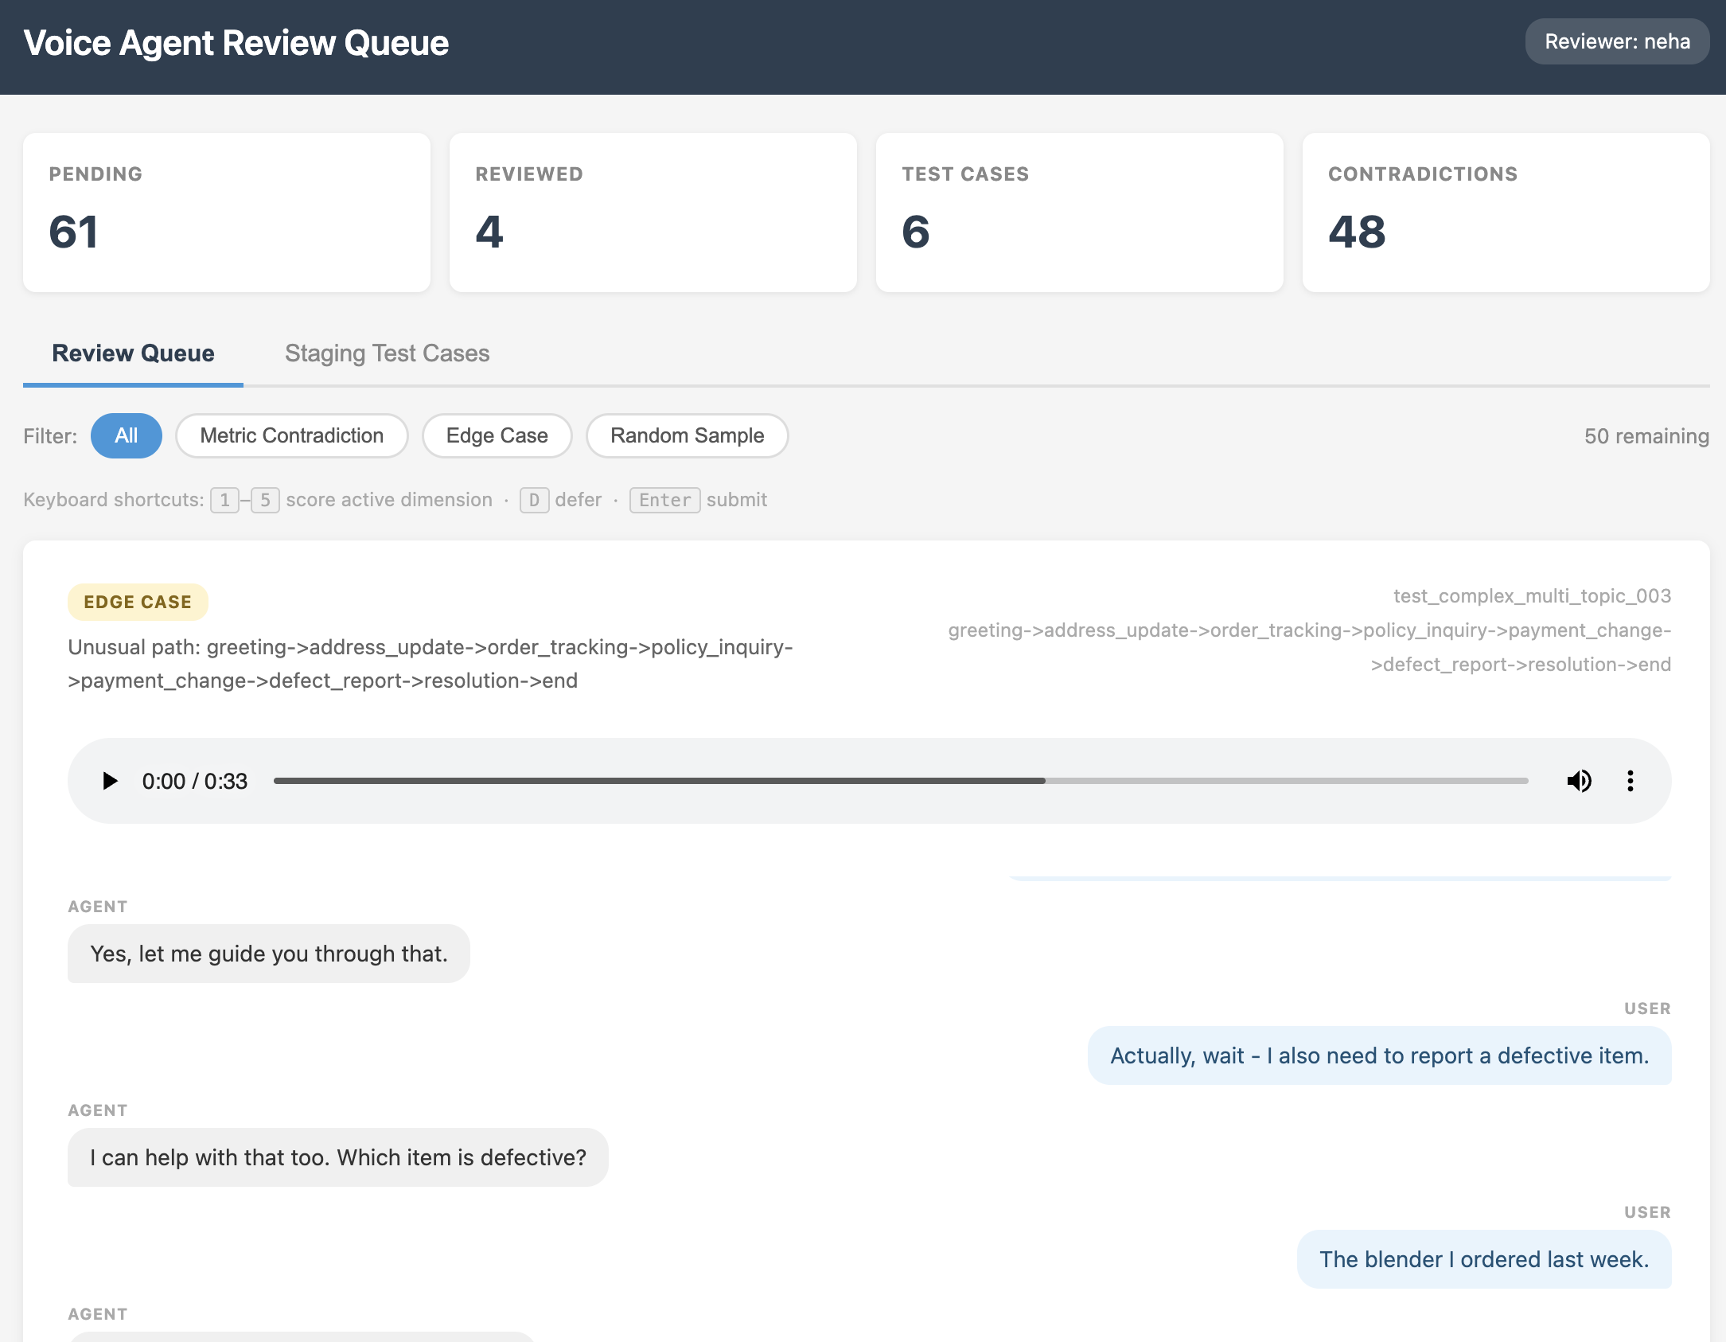Open audio player more options menu
Viewport: 1726px width, 1342px height.
(x=1630, y=781)
